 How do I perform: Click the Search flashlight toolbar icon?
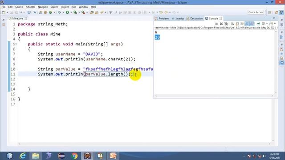tap(102, 12)
